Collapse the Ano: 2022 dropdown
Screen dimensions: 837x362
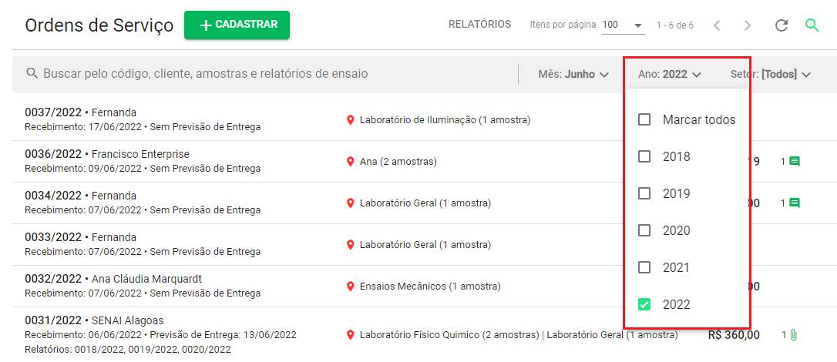670,75
